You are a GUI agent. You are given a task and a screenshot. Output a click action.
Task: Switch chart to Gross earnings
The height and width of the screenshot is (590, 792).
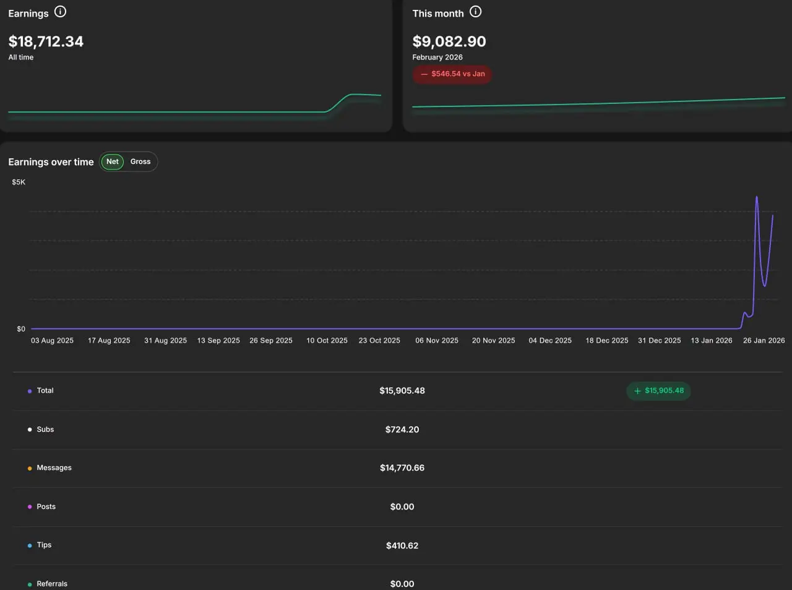140,161
